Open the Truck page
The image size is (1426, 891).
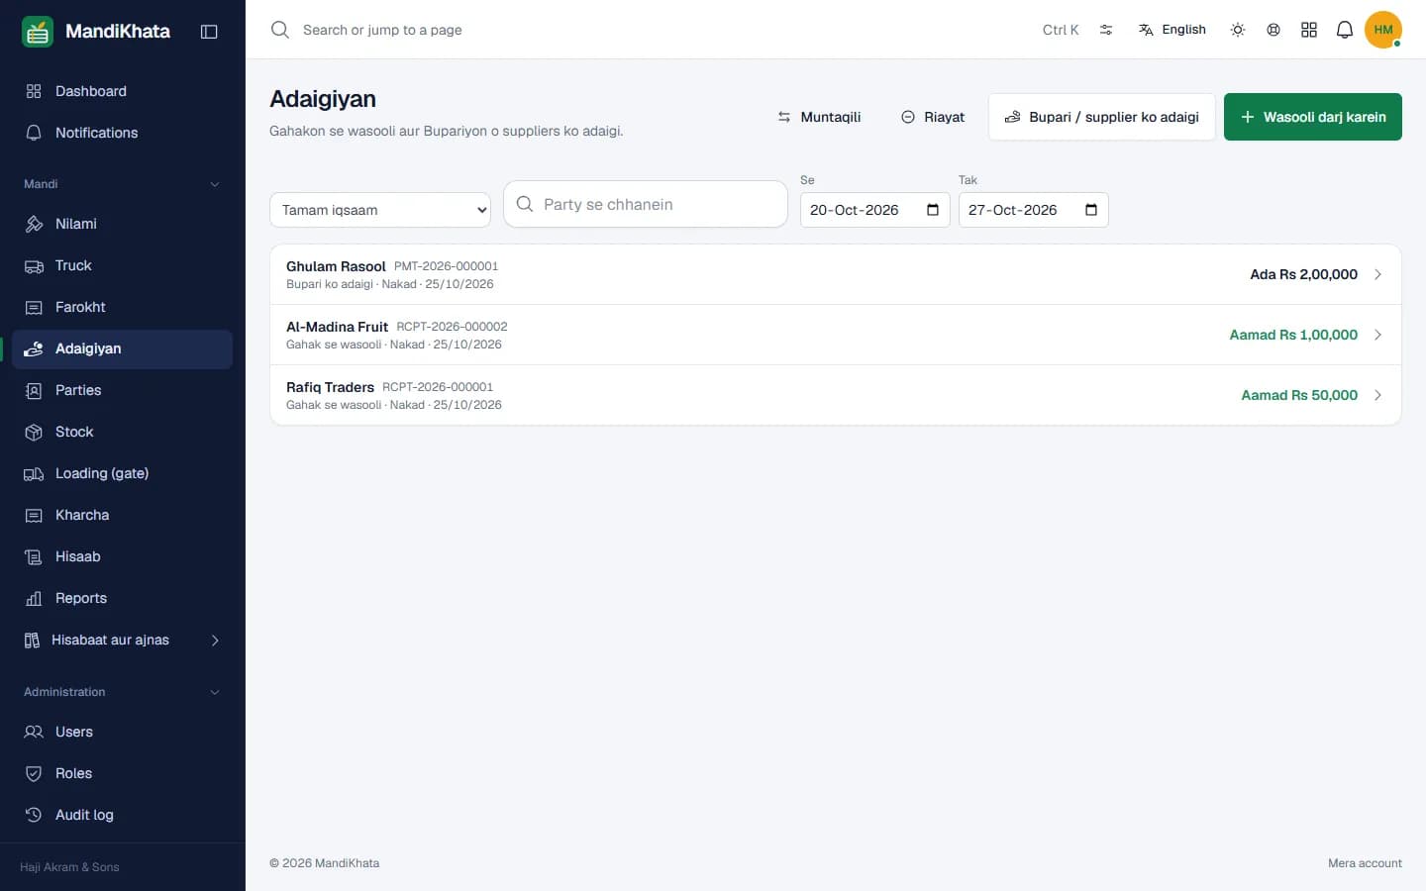(x=123, y=265)
